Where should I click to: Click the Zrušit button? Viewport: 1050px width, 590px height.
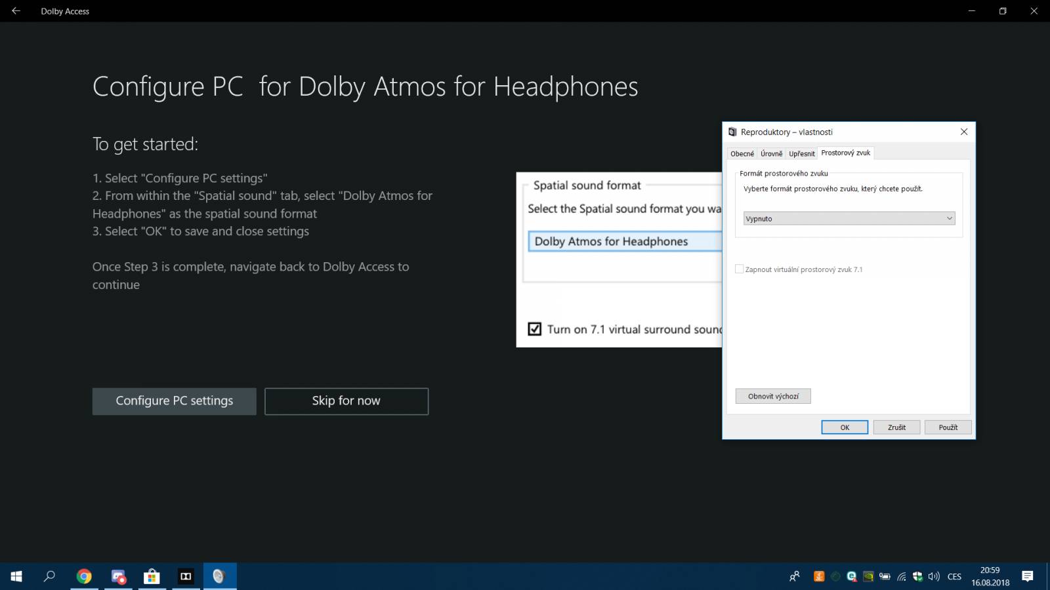(x=896, y=427)
